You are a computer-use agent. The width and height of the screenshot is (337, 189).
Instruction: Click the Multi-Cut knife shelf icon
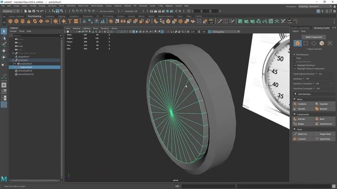(x=220, y=21)
